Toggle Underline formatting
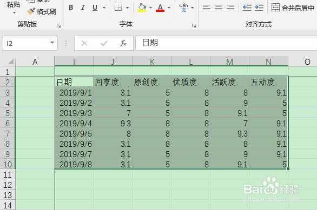Screen dimensions: 317x210 point(95,8)
